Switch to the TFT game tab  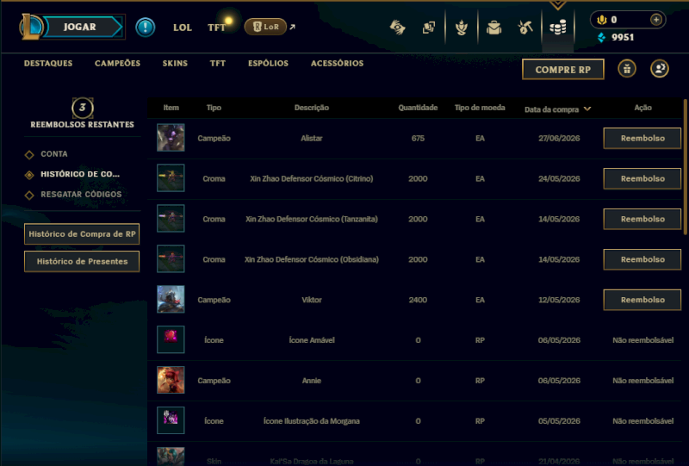click(x=217, y=28)
